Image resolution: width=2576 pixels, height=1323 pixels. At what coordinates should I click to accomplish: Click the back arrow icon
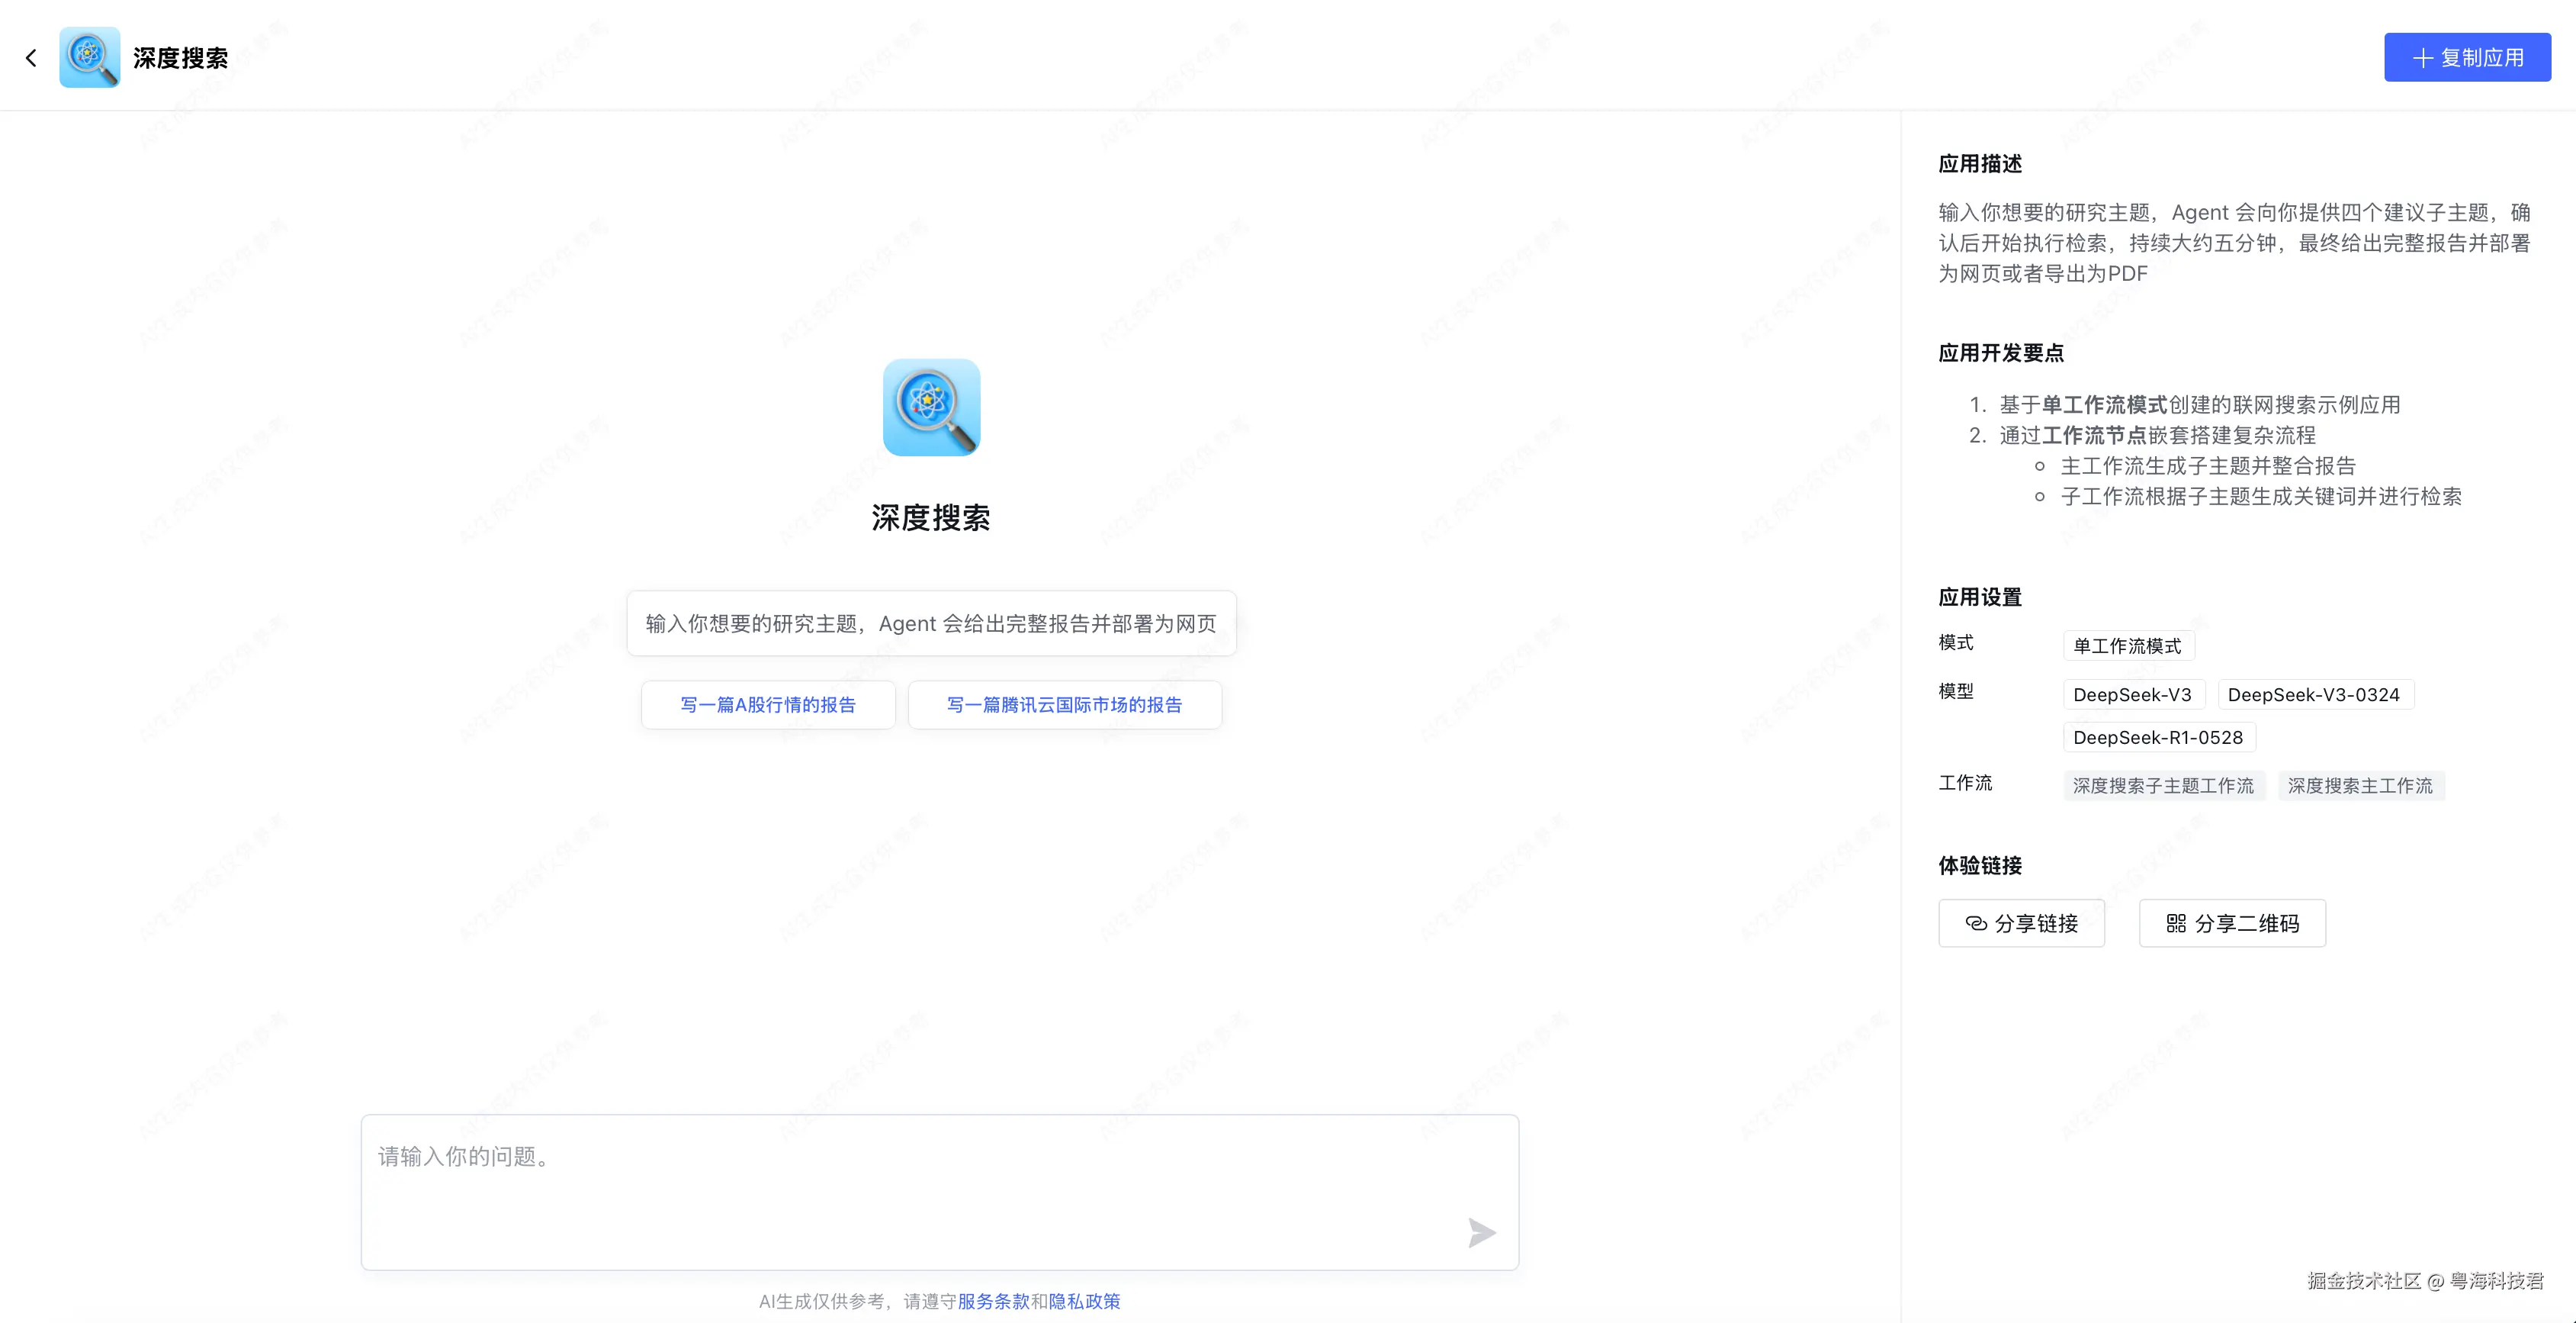tap(31, 58)
